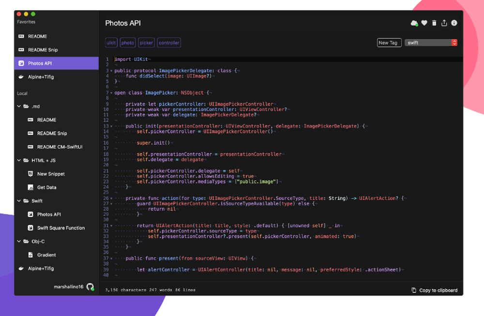Image resolution: width=484 pixels, height=316 pixels.
Task: Show snippet info with the info icon
Action: click(x=454, y=23)
